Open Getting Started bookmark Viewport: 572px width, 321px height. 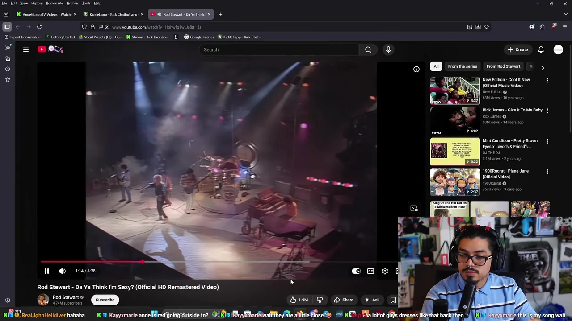click(59, 37)
